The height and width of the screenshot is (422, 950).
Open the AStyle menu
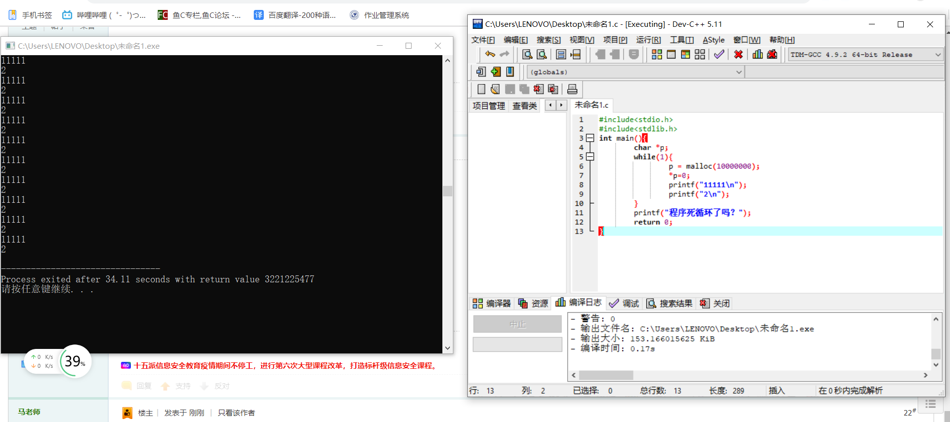pos(714,40)
